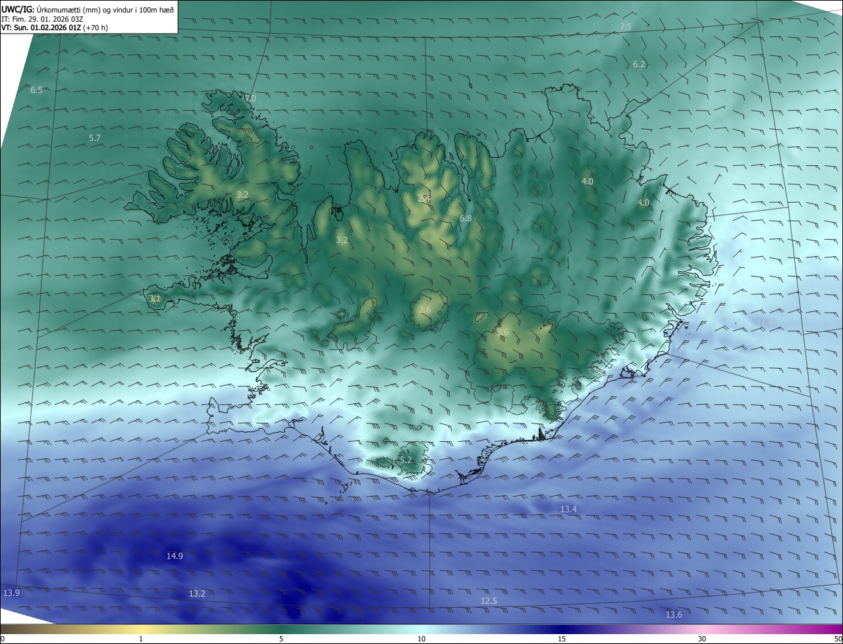Click the 13.6 value label on the map

point(674,615)
